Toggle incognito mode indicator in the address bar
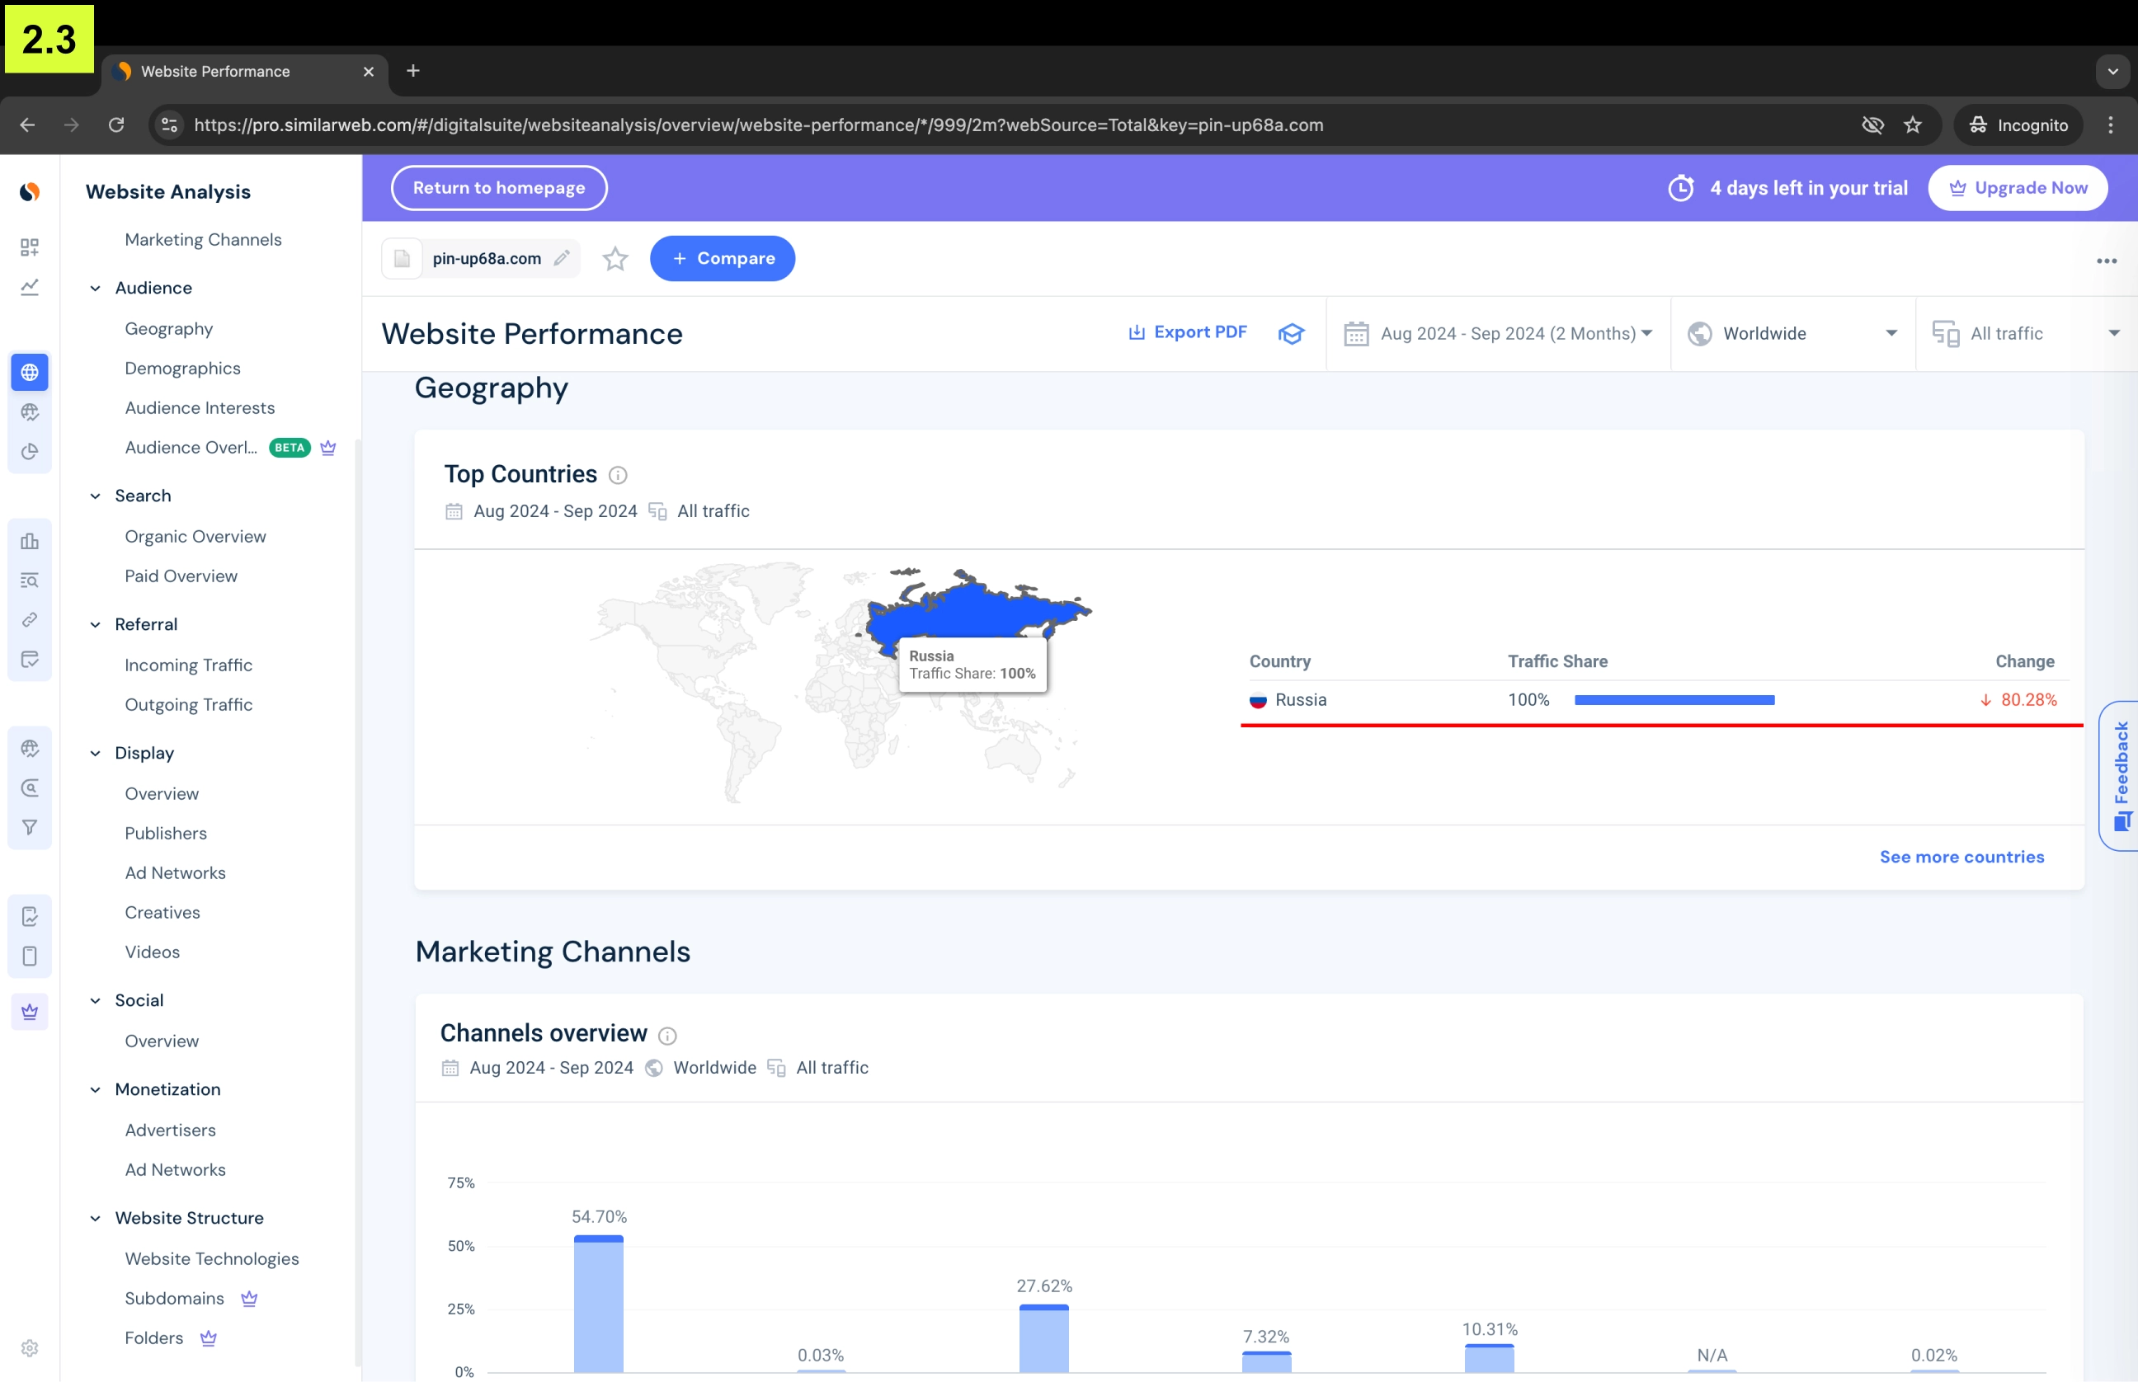This screenshot has width=2138, height=1382. coord(2017,125)
